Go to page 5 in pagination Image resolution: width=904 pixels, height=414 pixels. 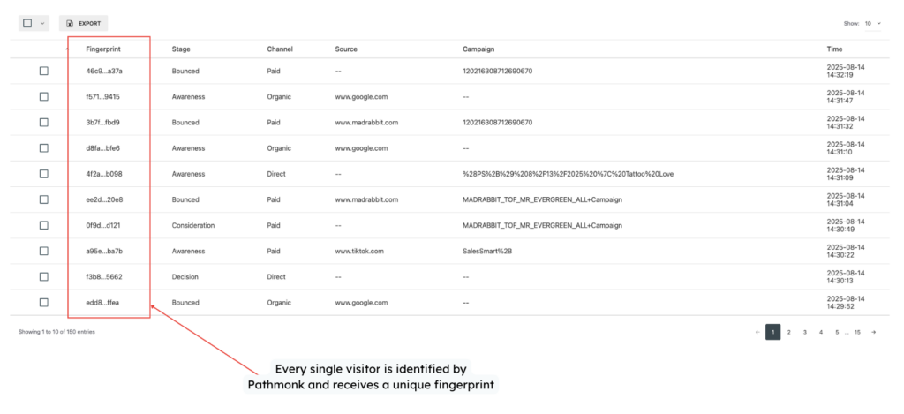click(x=836, y=332)
